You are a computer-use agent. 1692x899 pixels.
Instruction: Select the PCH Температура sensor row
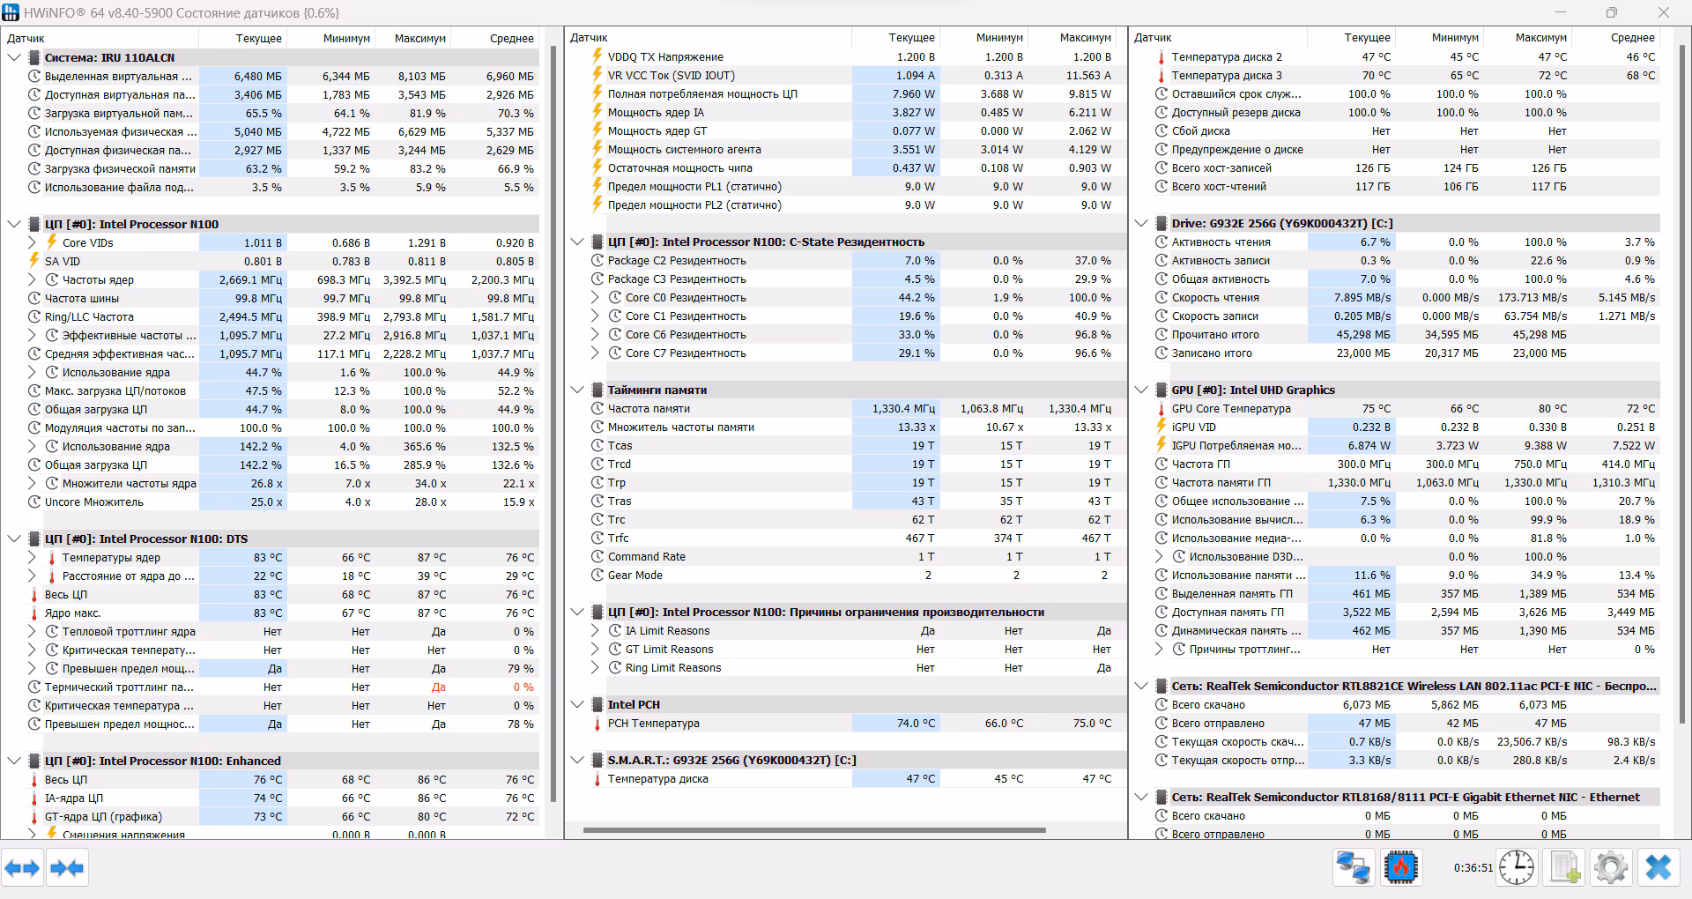(x=653, y=724)
